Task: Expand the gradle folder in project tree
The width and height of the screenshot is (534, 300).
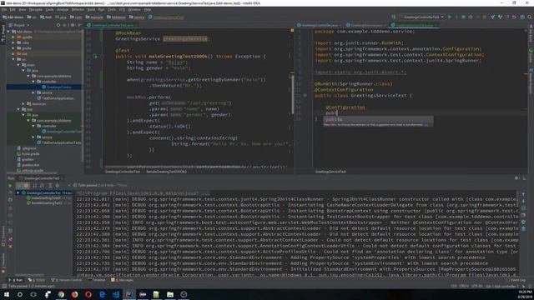Action: [x=13, y=48]
